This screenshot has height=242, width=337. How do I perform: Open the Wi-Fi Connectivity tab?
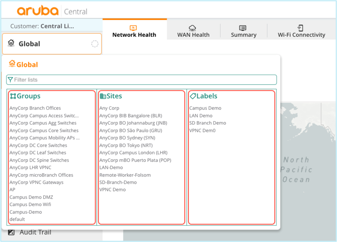pos(301,31)
